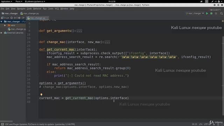This screenshot has width=224, height=126.
Task: Place cursor in get_current_mac function name on line 26
Action: (61, 49)
